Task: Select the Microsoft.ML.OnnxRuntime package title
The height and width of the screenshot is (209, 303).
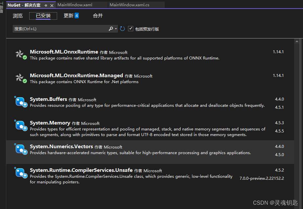Action: 64,52
